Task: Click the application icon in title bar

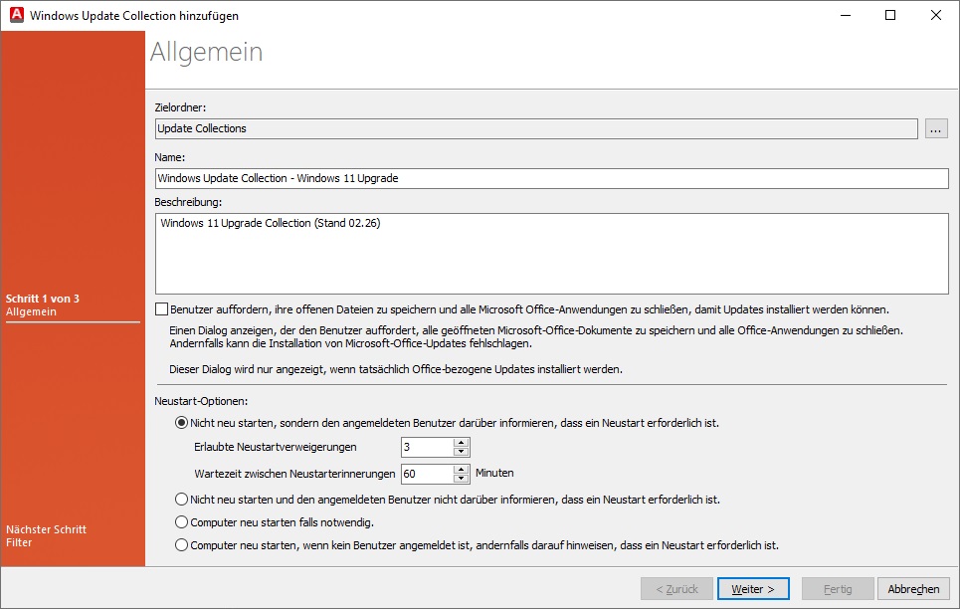Action: pyautogui.click(x=17, y=15)
